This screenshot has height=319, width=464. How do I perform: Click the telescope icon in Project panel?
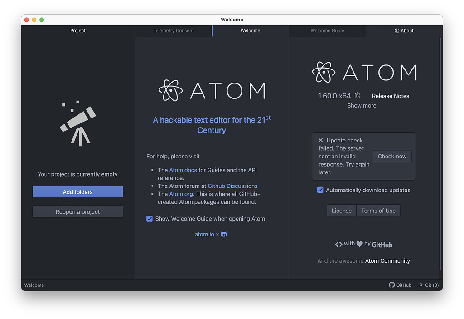(78, 123)
